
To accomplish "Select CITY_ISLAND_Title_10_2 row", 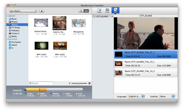I will pos(146,73).
